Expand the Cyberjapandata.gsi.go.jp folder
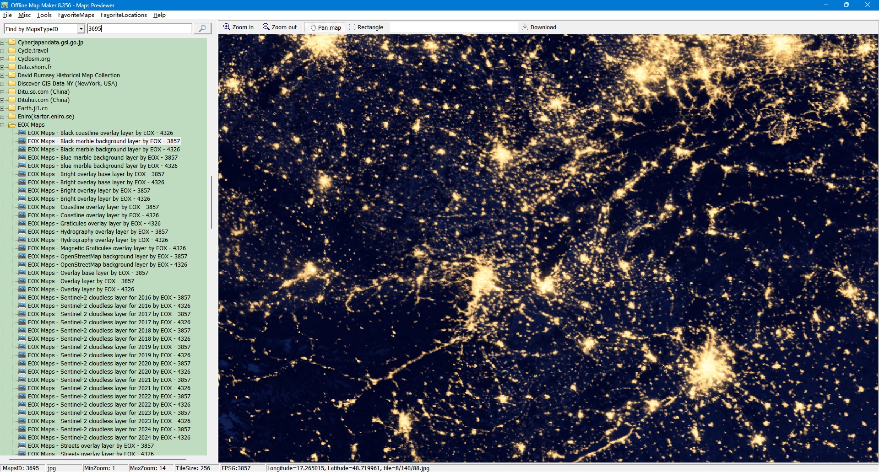The image size is (879, 472). pyautogui.click(x=2, y=43)
